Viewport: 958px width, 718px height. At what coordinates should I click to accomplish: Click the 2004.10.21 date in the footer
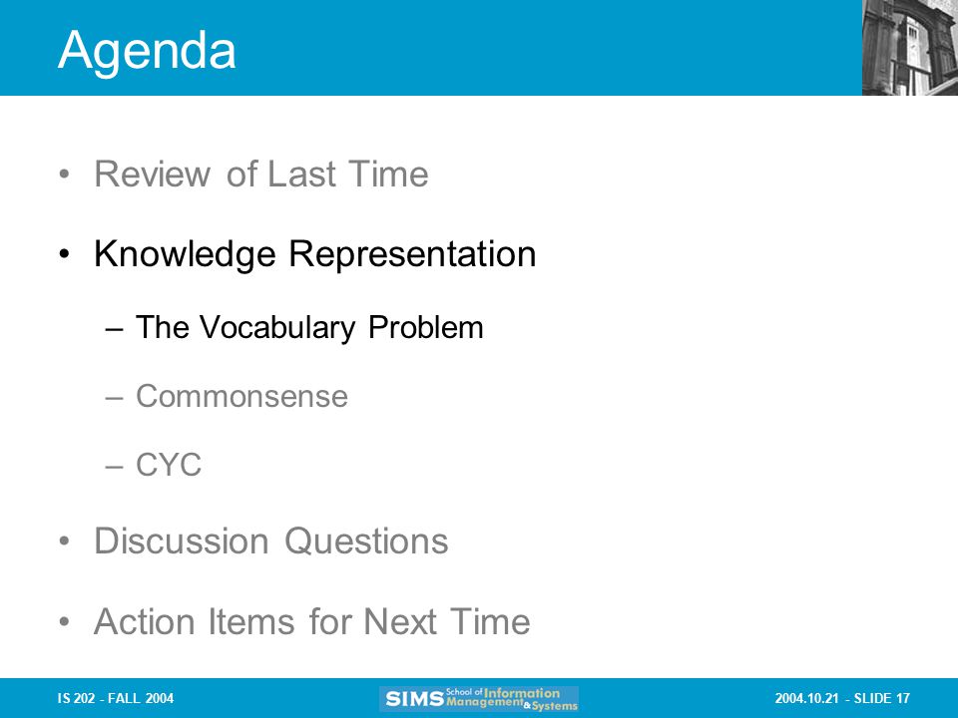click(x=806, y=698)
